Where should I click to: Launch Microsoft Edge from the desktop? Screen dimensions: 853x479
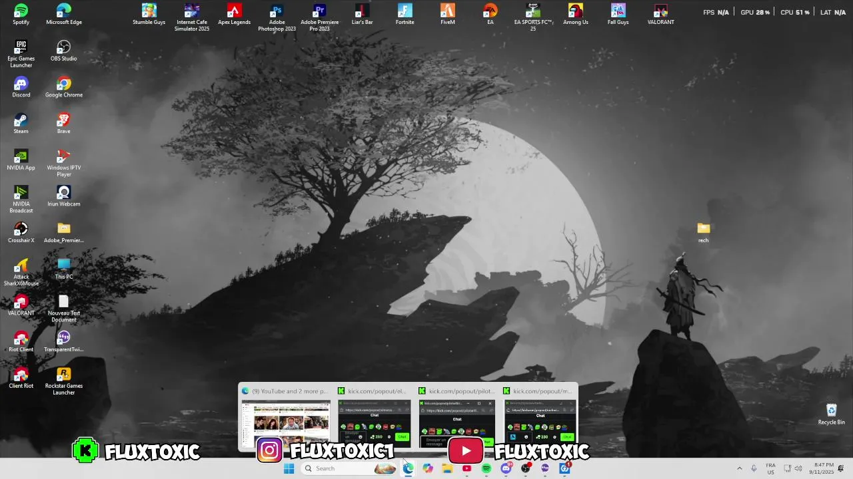(63, 15)
